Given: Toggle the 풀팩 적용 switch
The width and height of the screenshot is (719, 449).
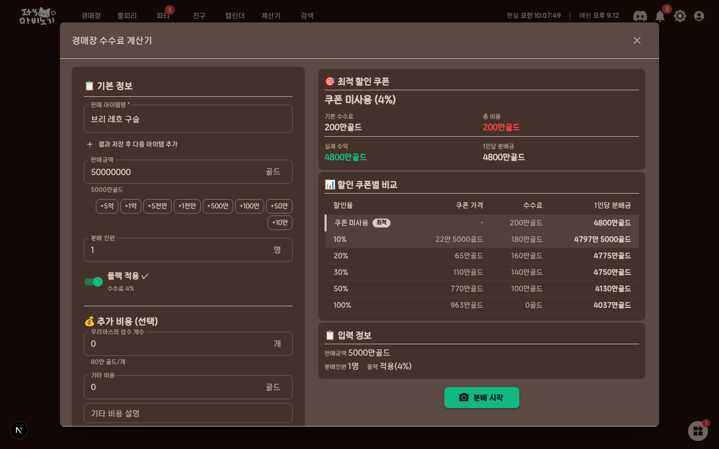Looking at the screenshot, I should point(93,282).
